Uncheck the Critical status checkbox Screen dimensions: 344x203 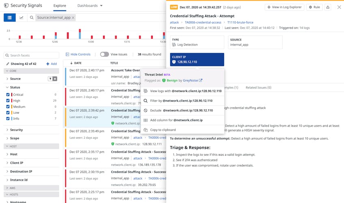pyautogui.click(x=8, y=95)
